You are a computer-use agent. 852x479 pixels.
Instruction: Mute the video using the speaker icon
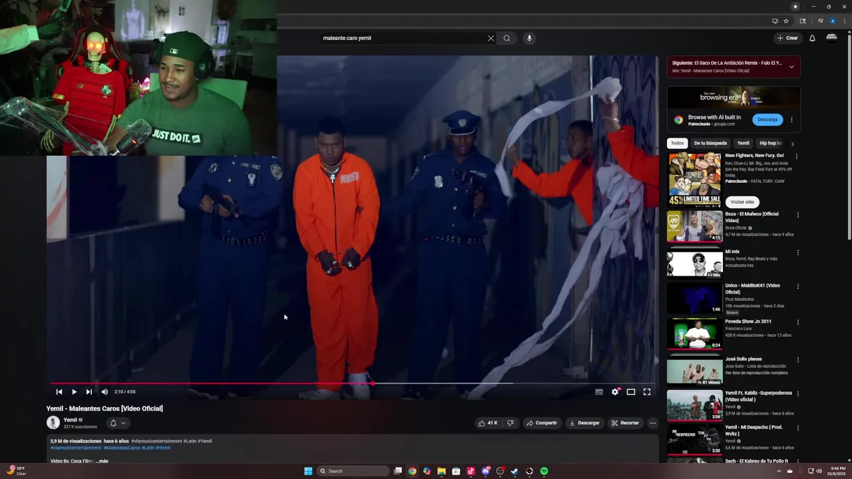pyautogui.click(x=105, y=392)
